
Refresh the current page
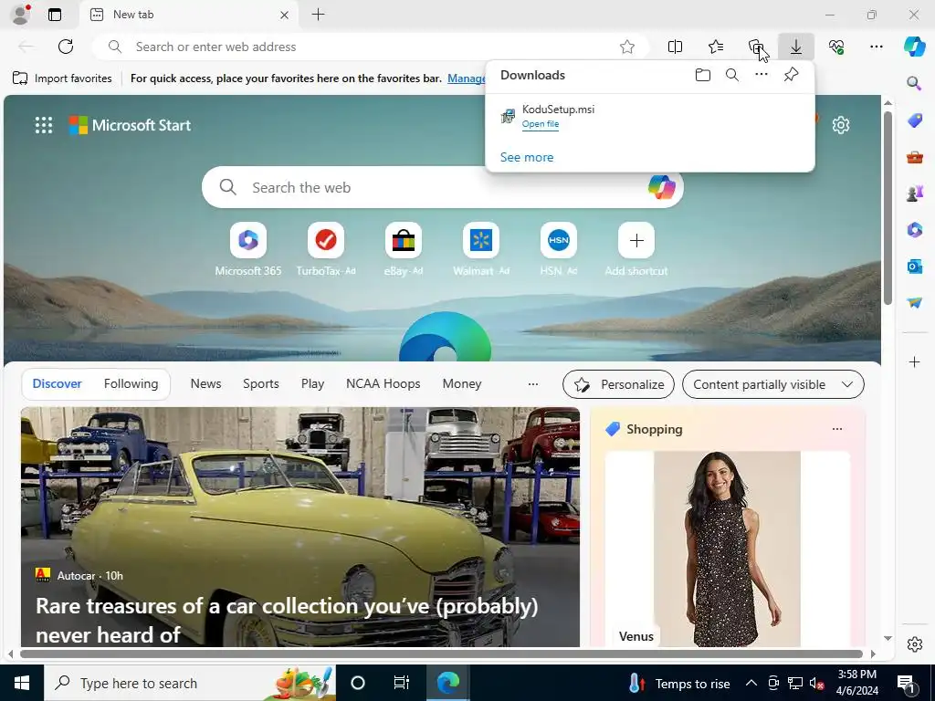pos(66,47)
